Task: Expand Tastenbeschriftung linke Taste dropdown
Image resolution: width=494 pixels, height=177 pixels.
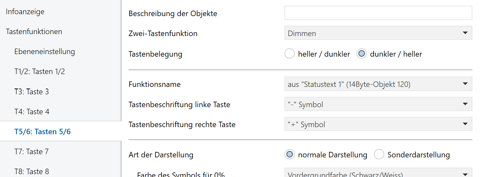Action: pyautogui.click(x=378, y=104)
